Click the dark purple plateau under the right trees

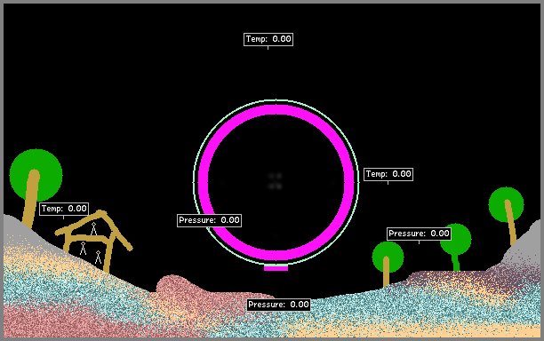tap(451, 276)
